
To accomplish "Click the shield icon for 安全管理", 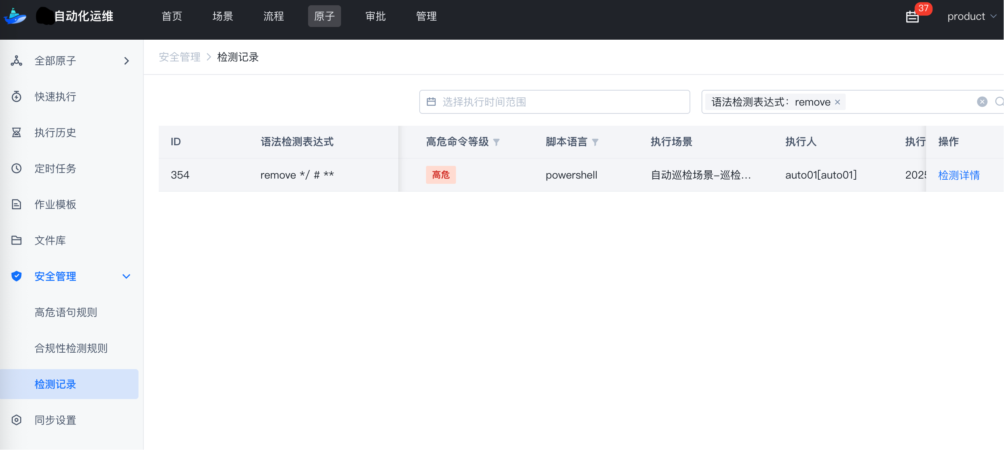I will click(16, 276).
